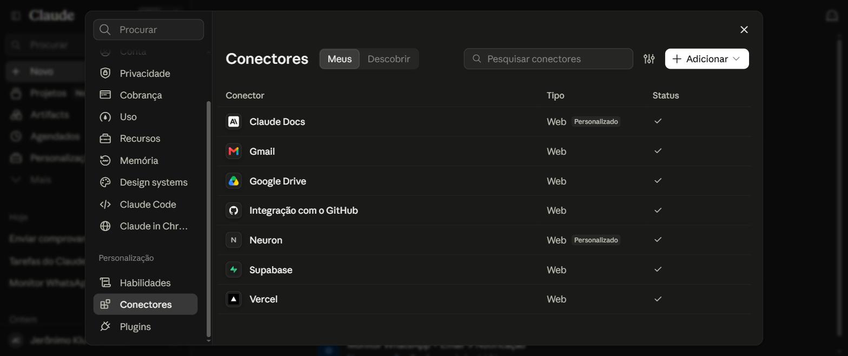Click in the Pesquisar conectores search field
The height and width of the screenshot is (356, 848).
pyautogui.click(x=548, y=59)
